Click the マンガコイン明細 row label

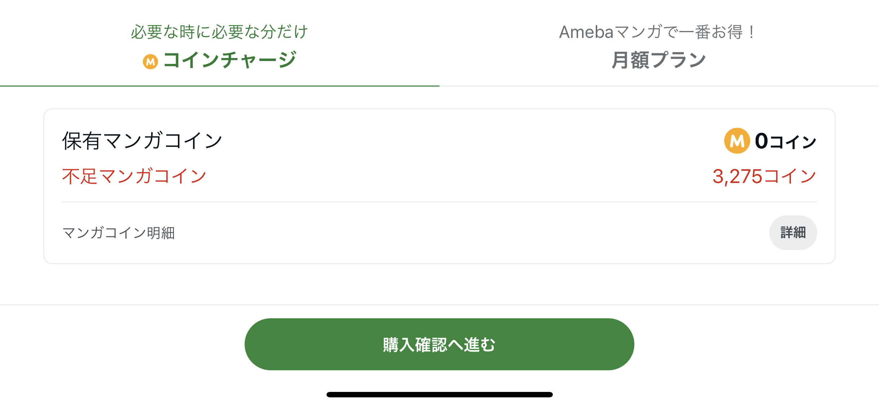click(119, 233)
